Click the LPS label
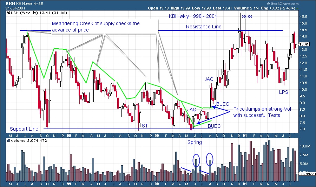The height and width of the screenshot is (187, 316). tap(283, 92)
